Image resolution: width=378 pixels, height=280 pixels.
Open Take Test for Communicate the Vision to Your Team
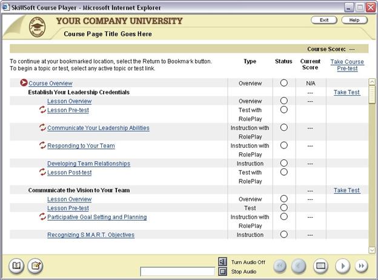click(x=346, y=190)
